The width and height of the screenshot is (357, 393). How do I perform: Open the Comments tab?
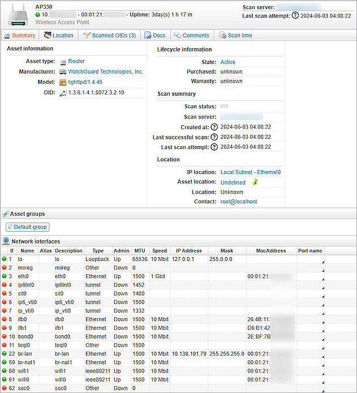(192, 35)
